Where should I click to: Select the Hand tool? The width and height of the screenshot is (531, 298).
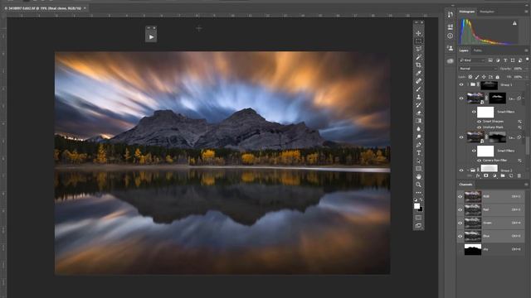click(x=418, y=176)
